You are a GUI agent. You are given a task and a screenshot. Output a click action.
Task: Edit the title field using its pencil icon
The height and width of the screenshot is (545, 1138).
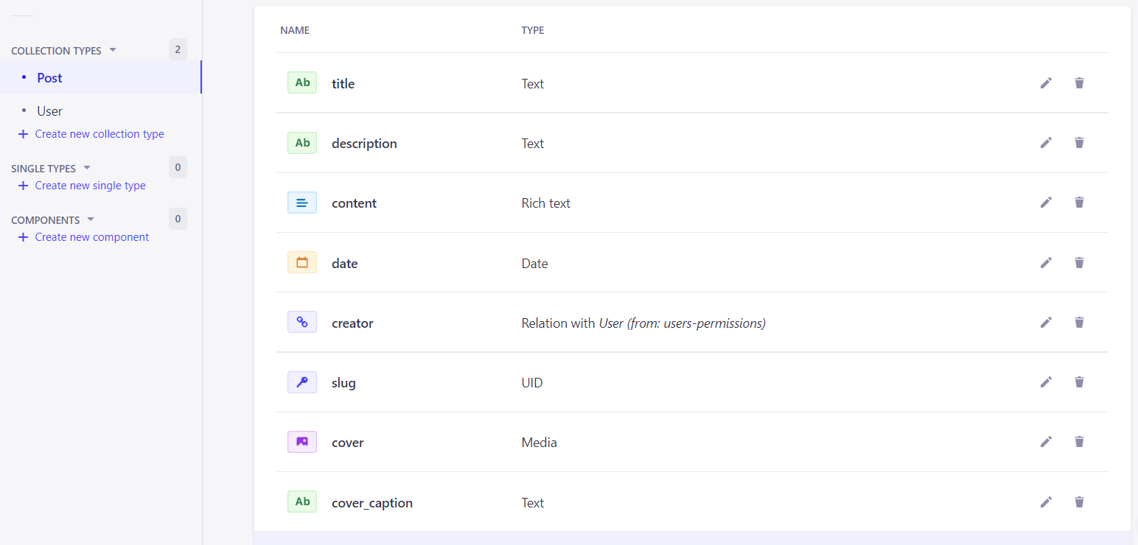tap(1046, 82)
